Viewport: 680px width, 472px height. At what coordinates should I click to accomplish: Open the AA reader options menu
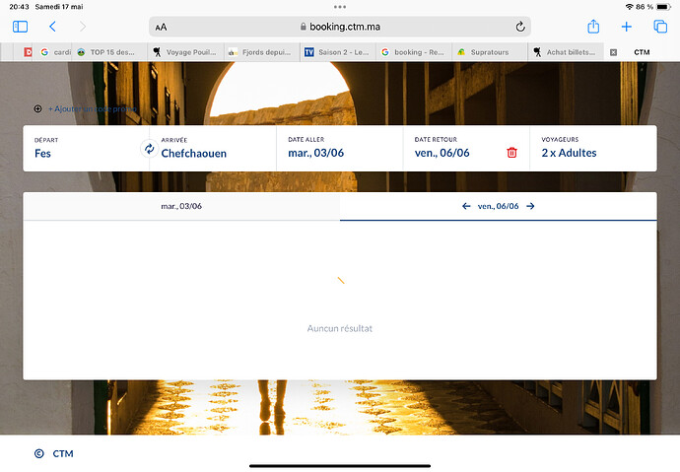click(161, 28)
